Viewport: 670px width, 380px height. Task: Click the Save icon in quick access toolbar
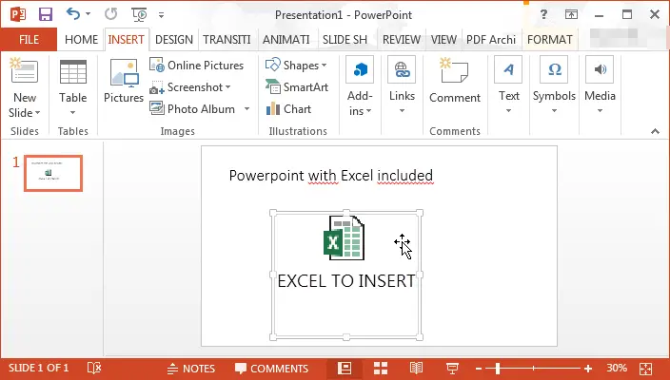46,14
